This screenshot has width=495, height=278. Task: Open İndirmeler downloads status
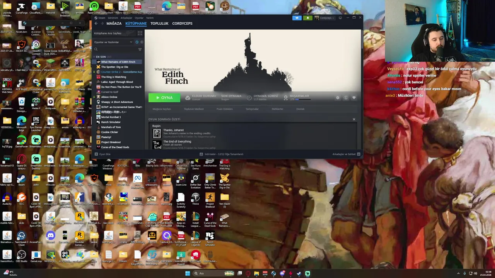click(222, 154)
